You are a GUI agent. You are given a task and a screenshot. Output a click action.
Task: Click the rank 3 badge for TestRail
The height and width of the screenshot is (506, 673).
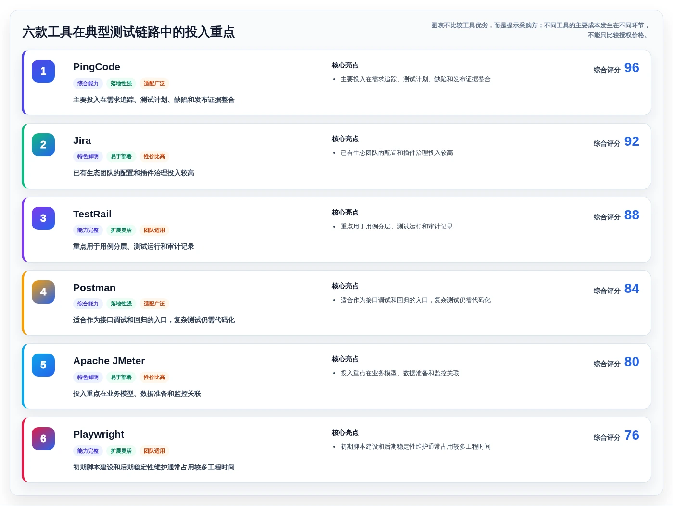pos(43,218)
